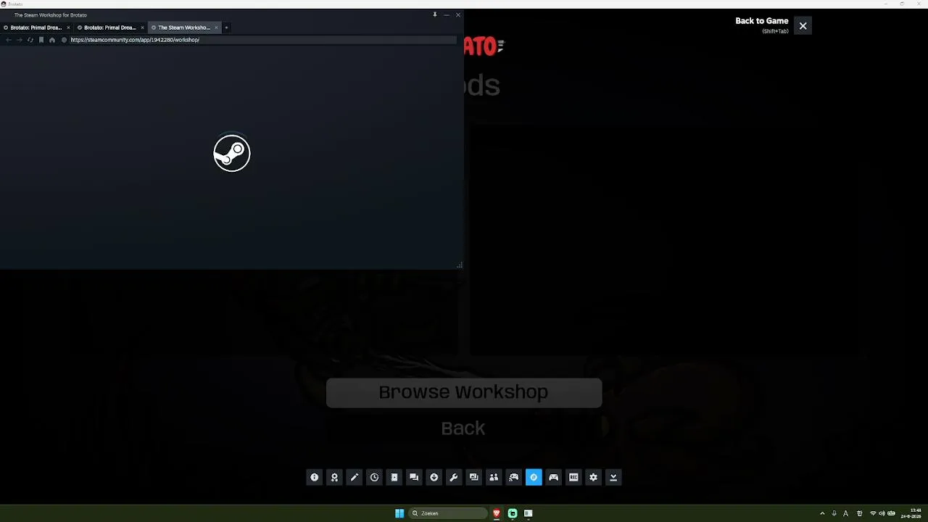Open the downloads arrow icon in overlay bar
The height and width of the screenshot is (522, 928).
click(434, 477)
